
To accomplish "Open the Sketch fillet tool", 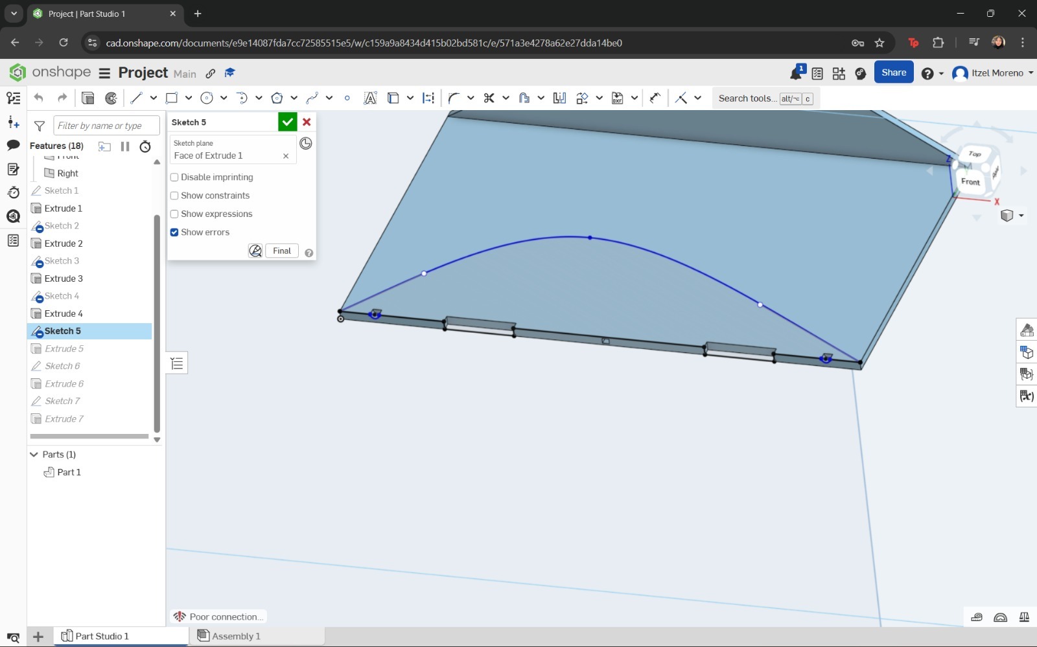I will (x=454, y=98).
